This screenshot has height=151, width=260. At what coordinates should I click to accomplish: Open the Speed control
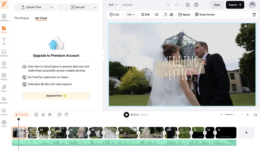coord(184,15)
